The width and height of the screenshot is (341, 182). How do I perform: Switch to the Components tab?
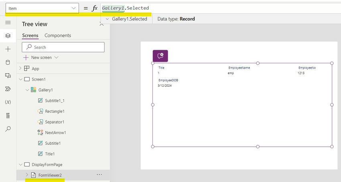(x=58, y=35)
